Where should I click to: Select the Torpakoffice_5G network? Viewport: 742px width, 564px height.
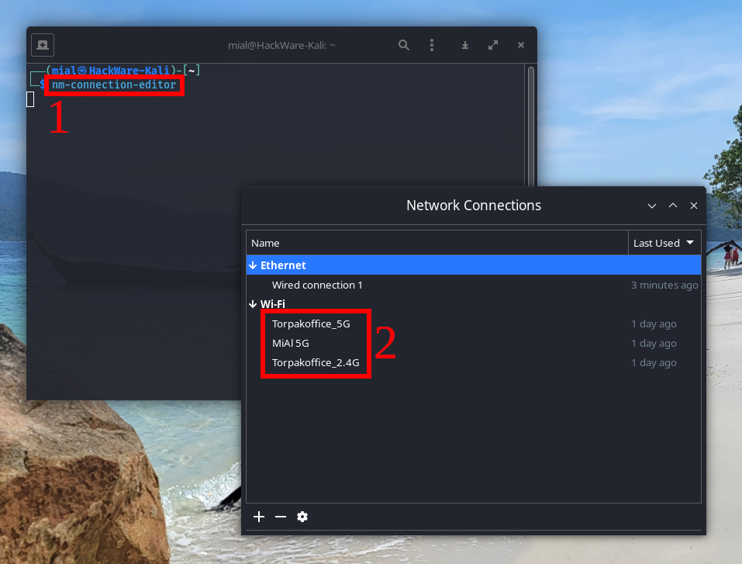point(311,324)
